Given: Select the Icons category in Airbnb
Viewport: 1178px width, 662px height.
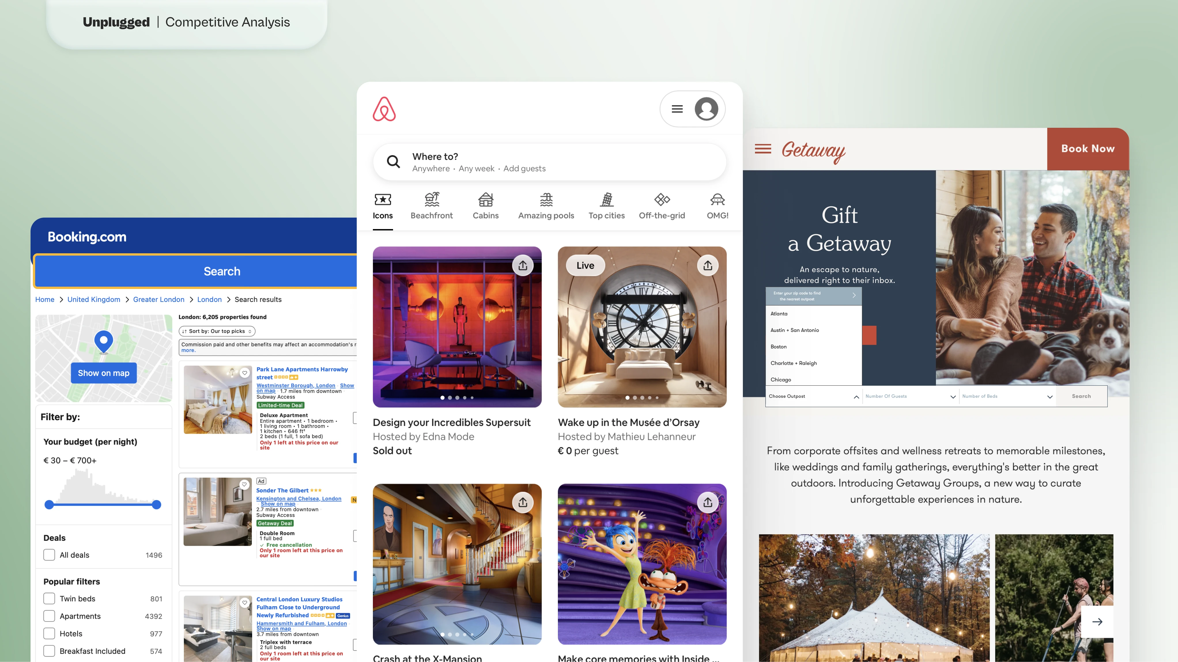Looking at the screenshot, I should coord(383,206).
